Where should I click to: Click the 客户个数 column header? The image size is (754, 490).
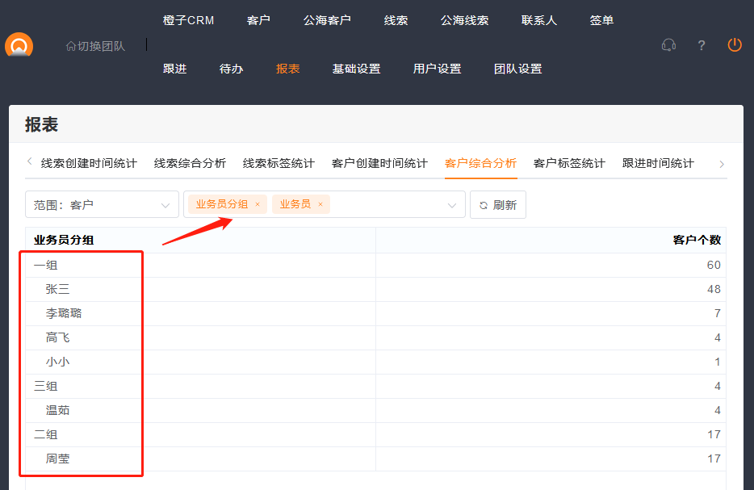[x=696, y=240]
